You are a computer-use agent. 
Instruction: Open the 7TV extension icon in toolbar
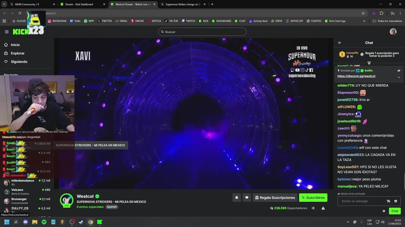[374, 13]
